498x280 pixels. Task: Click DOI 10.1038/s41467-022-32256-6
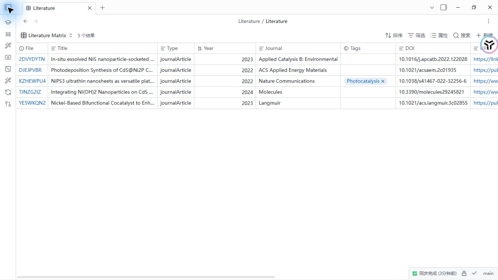[x=433, y=81]
